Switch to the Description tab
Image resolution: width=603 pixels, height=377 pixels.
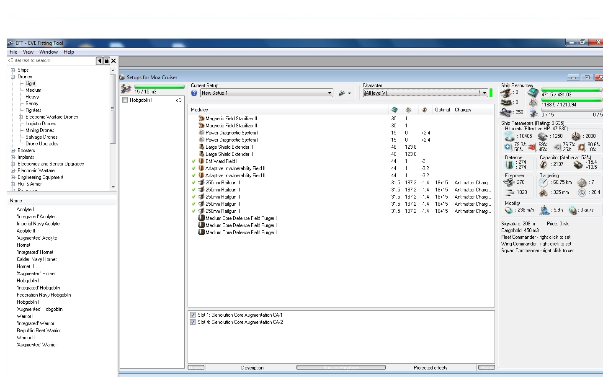pos(252,368)
